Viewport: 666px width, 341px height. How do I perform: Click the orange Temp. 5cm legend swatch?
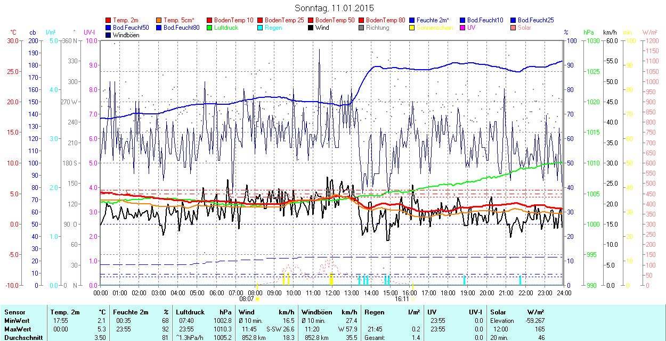click(159, 20)
